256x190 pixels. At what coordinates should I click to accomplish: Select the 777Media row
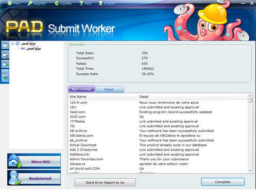coord(158,121)
